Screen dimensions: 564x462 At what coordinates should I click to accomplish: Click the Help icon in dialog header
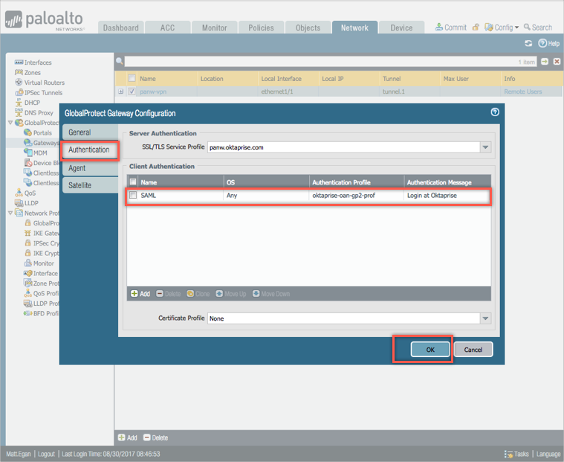tap(495, 112)
